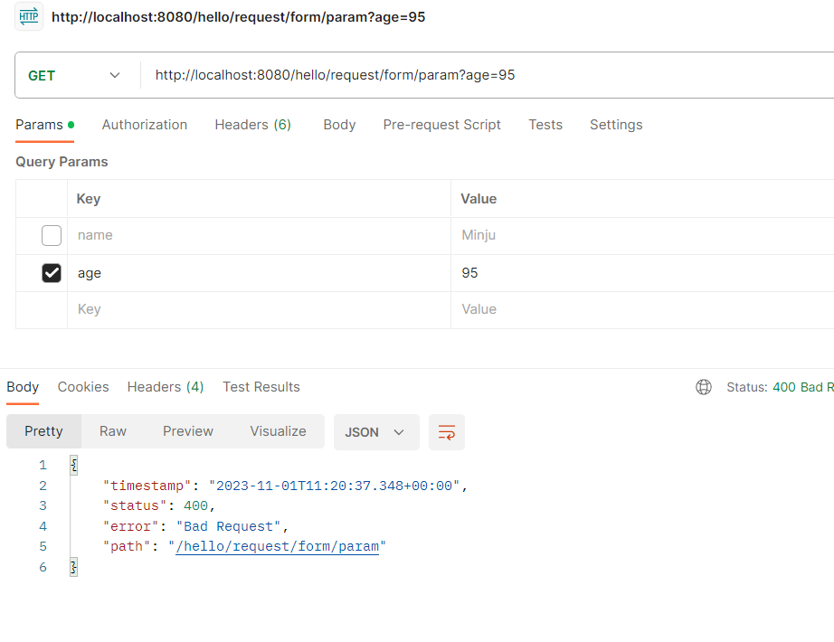Open the GET method dropdown

pyautogui.click(x=74, y=76)
